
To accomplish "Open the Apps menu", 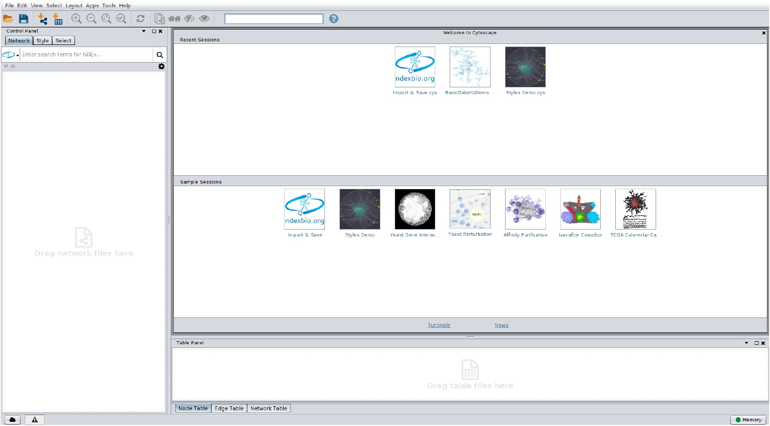I will [92, 5].
